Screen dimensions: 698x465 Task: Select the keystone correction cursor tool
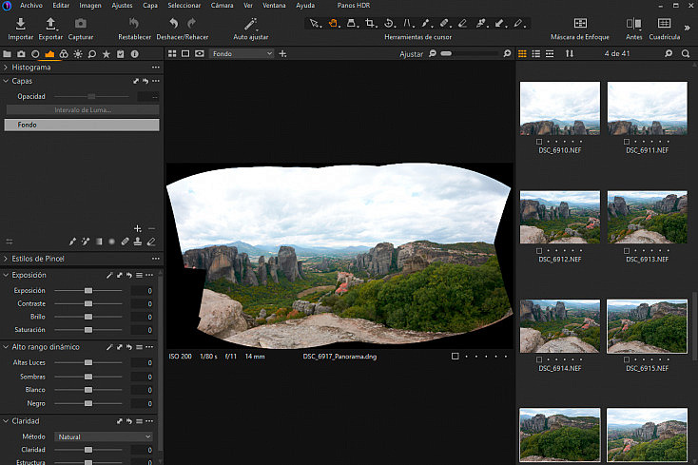pyautogui.click(x=351, y=23)
